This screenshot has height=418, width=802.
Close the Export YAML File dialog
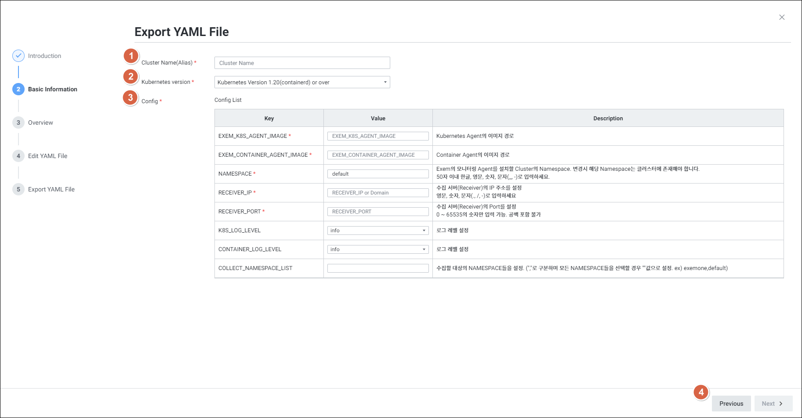(x=782, y=17)
